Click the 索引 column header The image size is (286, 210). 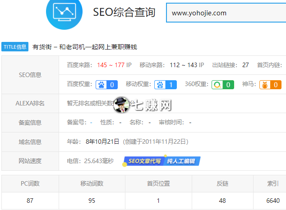(273, 183)
